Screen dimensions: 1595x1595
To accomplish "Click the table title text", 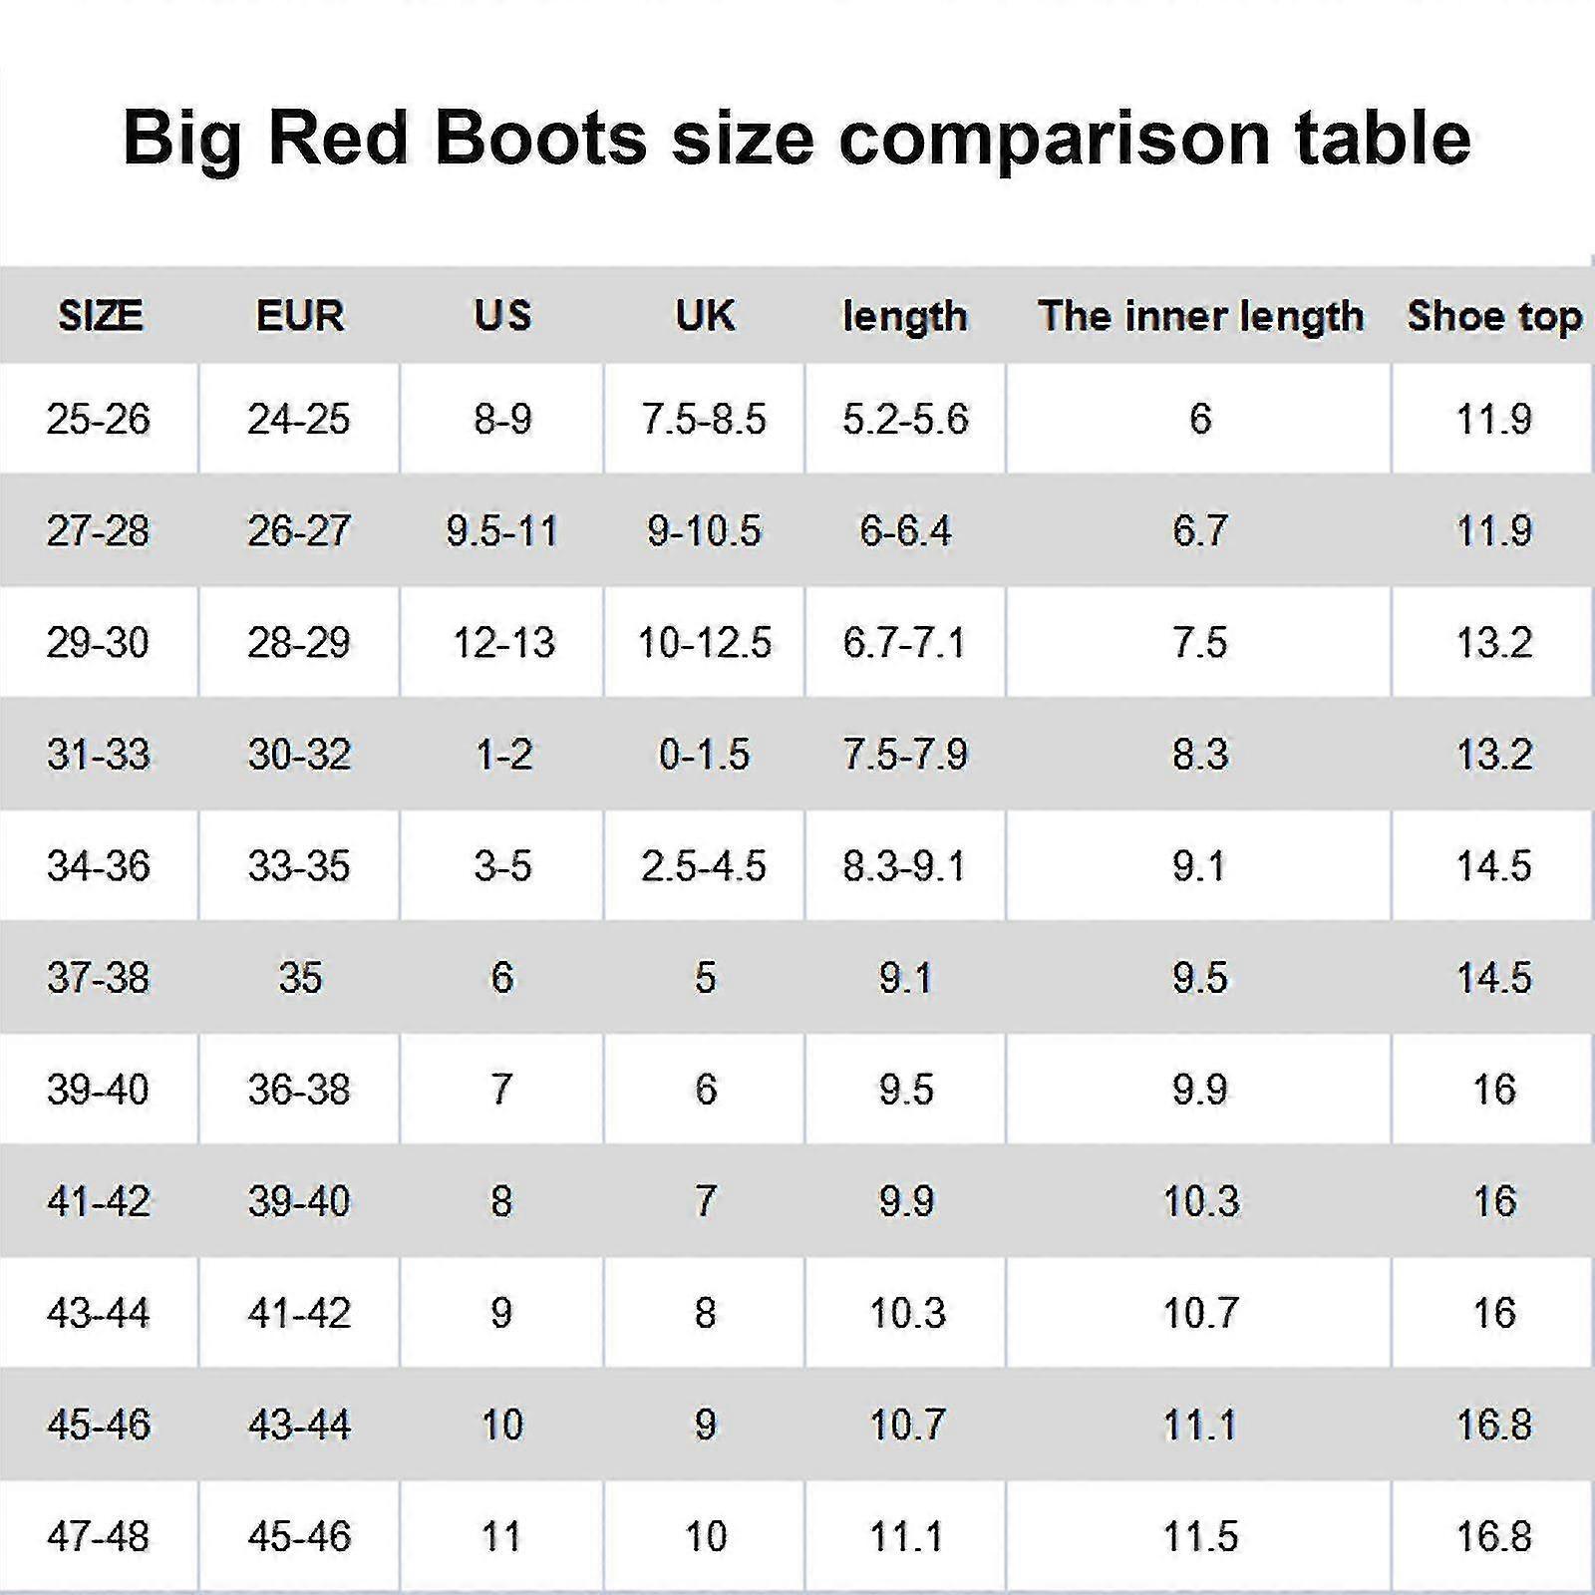I will coord(797,139).
